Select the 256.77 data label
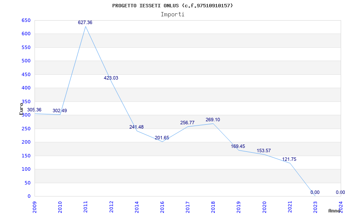This screenshot has height=215, width=345. (x=187, y=123)
